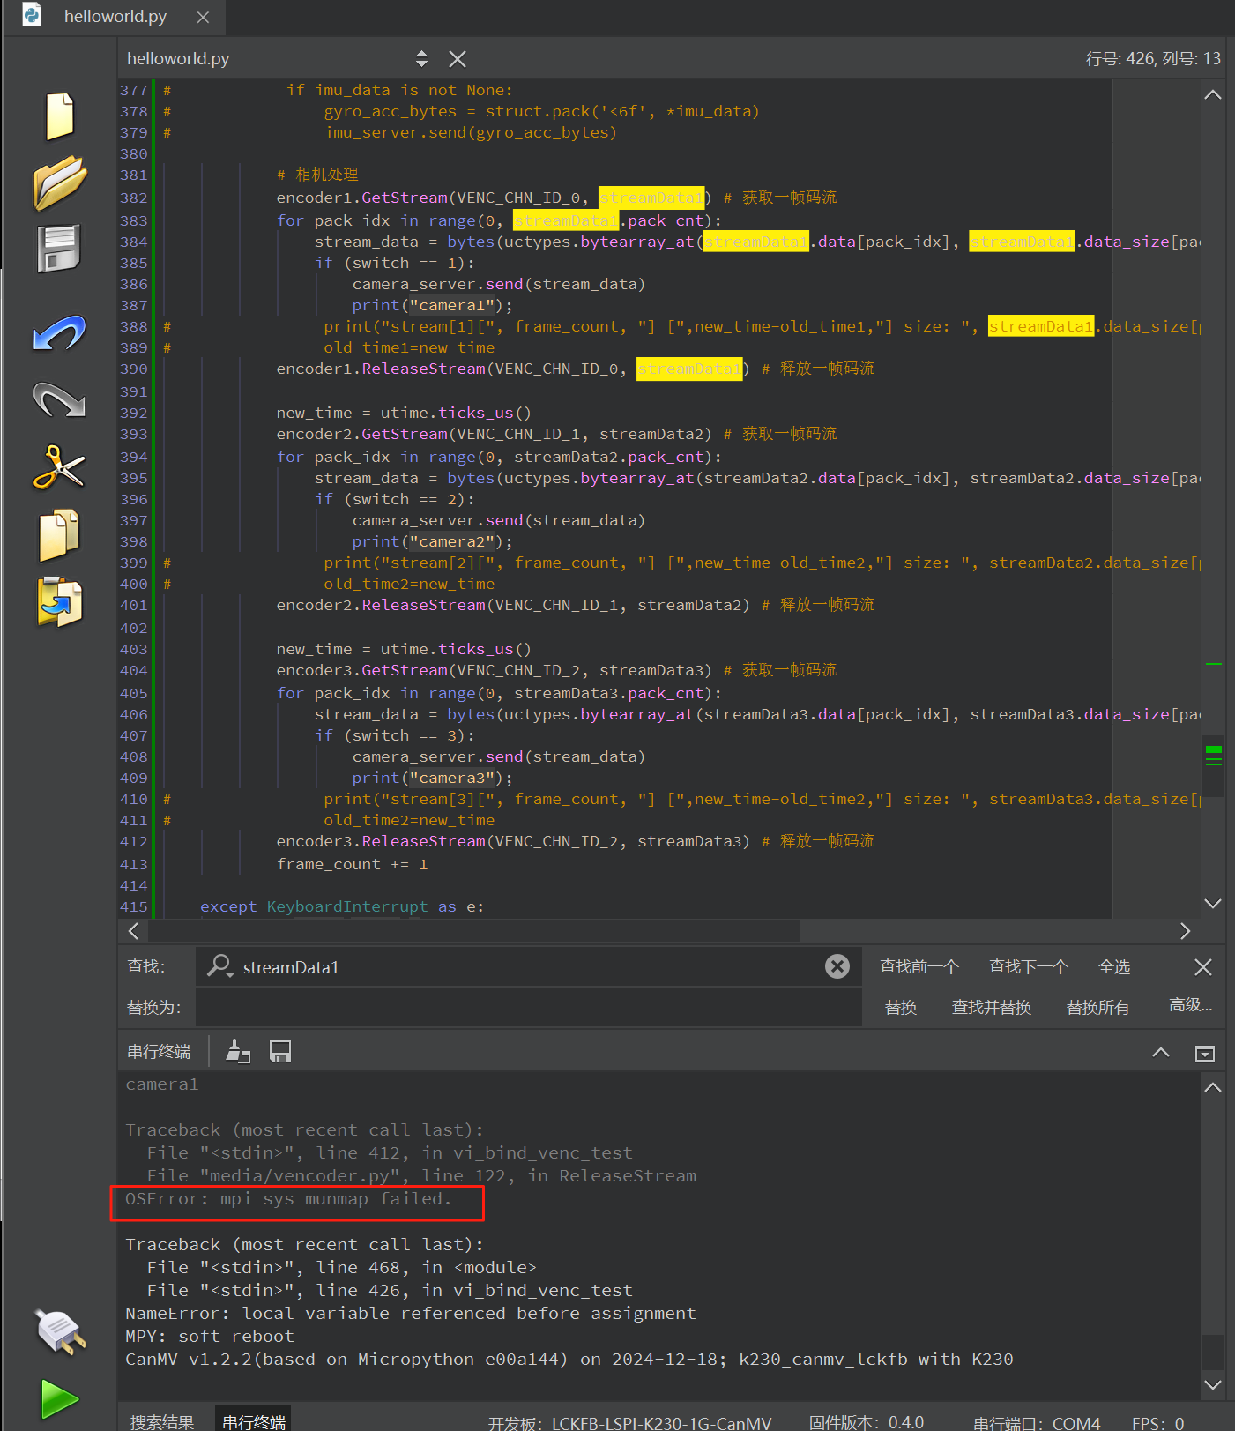Click the New File icon in sidebar
The image size is (1235, 1431).
click(x=59, y=116)
